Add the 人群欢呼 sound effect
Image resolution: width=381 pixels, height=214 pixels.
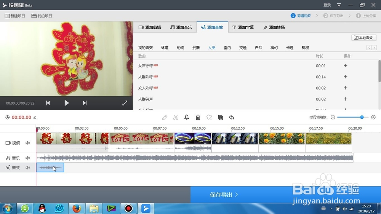(345, 77)
